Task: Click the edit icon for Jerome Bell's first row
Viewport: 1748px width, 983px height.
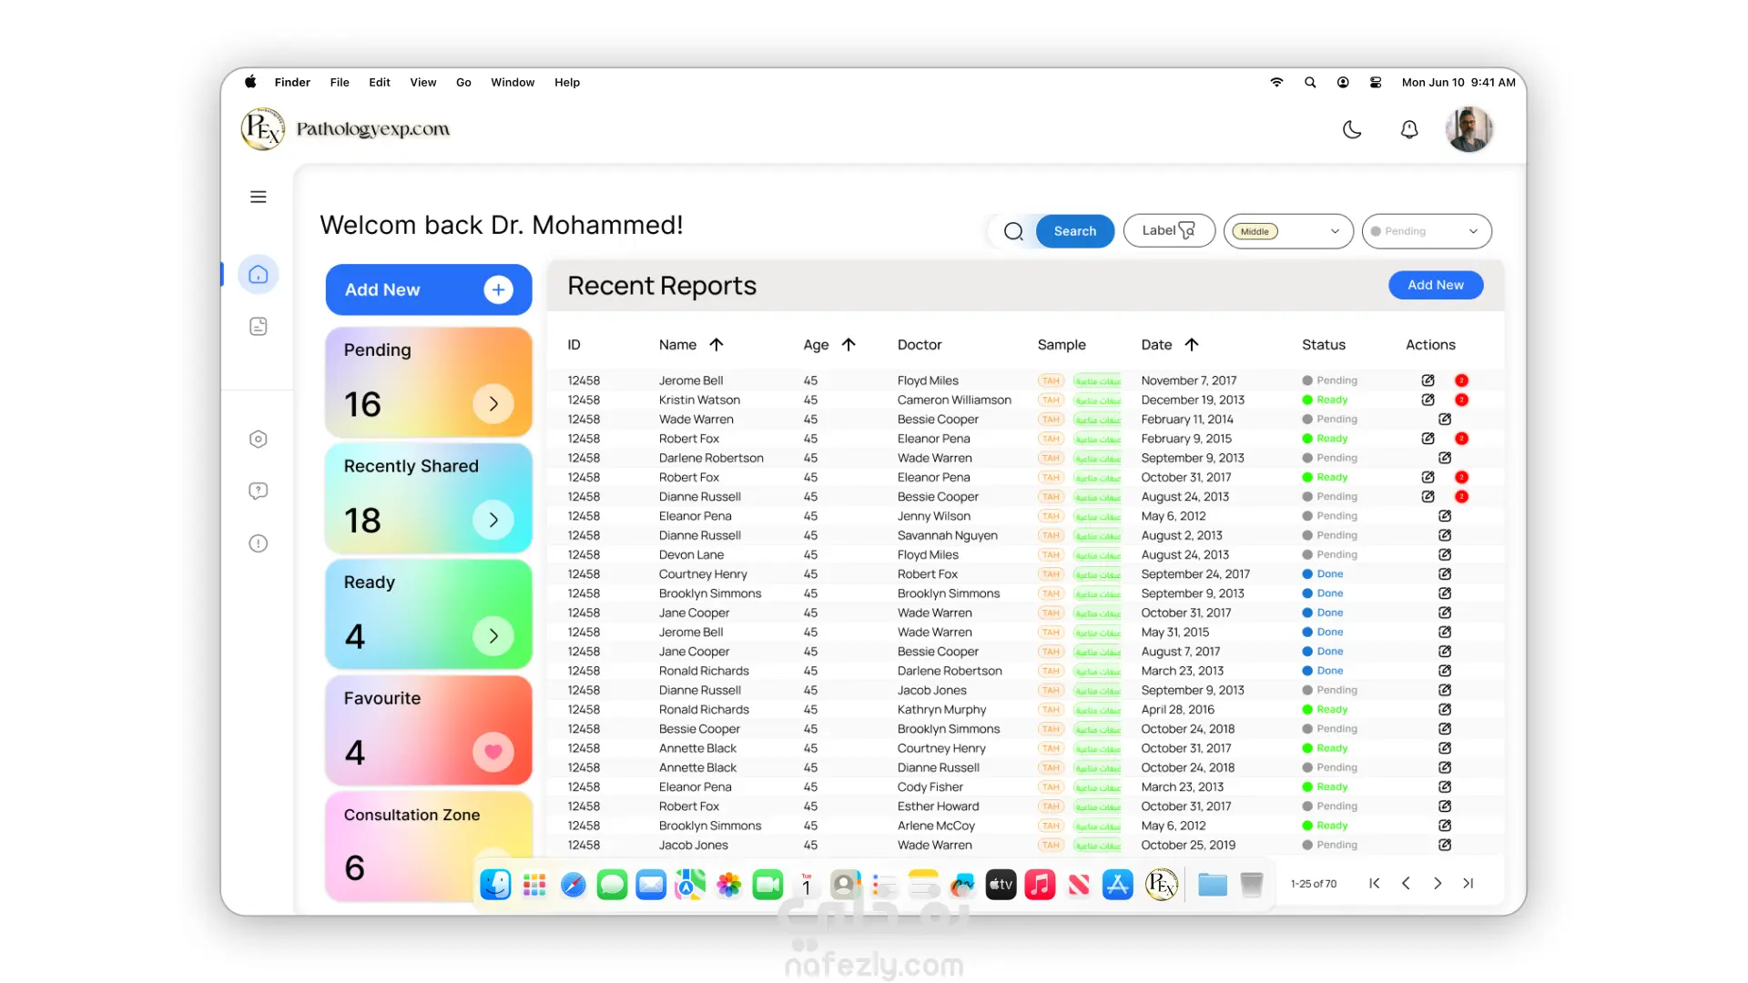Action: coord(1428,380)
